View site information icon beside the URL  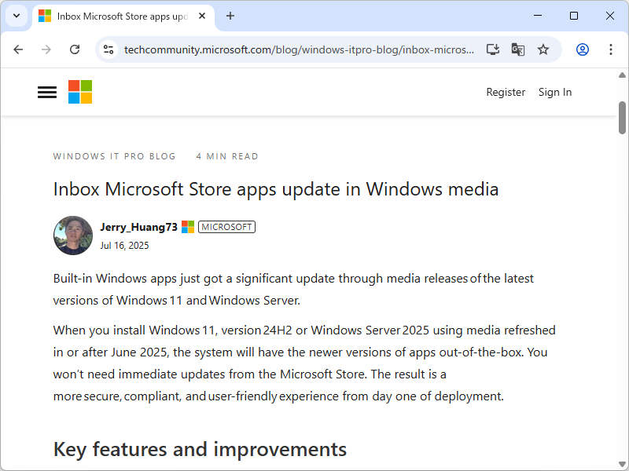(x=109, y=49)
